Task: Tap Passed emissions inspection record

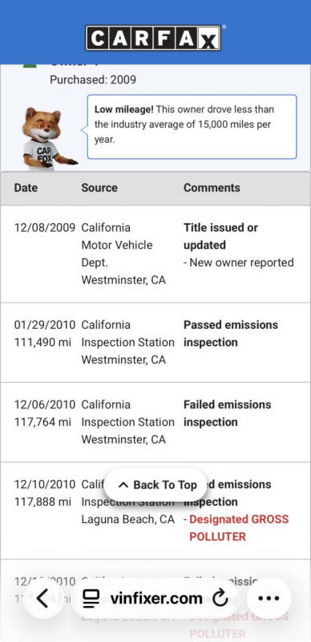Action: (155, 343)
